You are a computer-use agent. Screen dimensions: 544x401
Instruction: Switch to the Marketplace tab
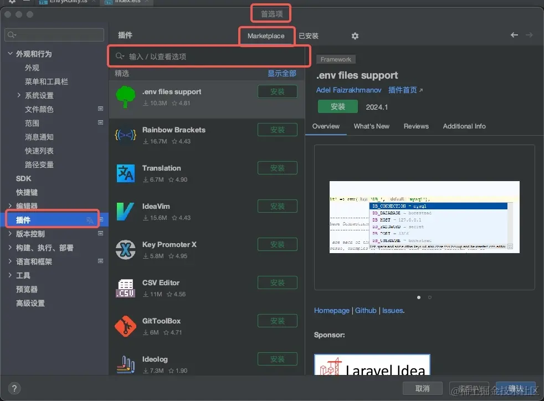(266, 36)
